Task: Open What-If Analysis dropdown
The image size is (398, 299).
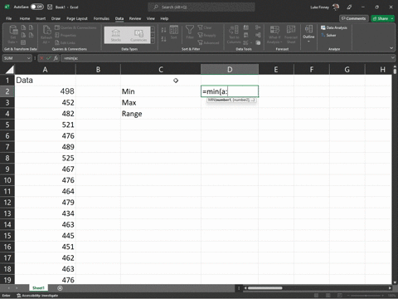Action: pos(274,34)
